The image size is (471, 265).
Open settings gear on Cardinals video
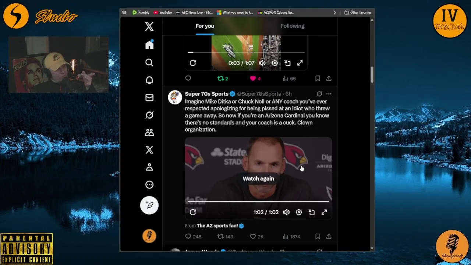(x=299, y=212)
